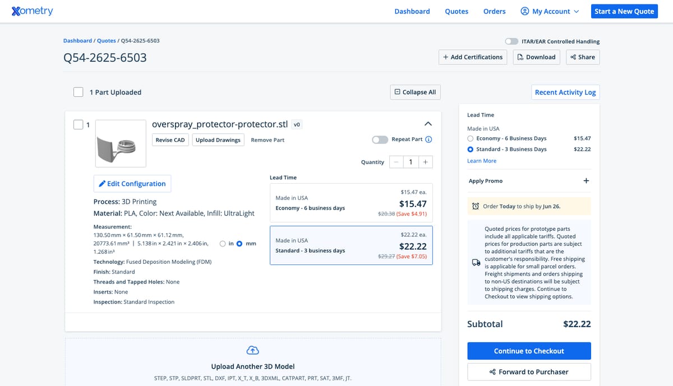Click Continue to Checkout
673x386 pixels.
click(x=529, y=351)
